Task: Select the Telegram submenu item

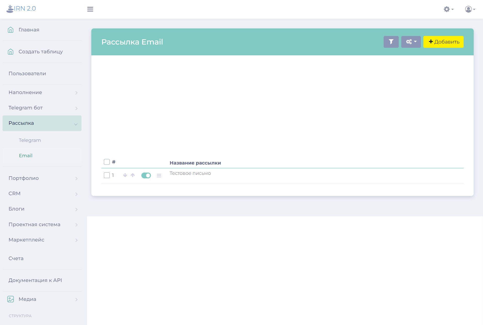Action: (30, 140)
